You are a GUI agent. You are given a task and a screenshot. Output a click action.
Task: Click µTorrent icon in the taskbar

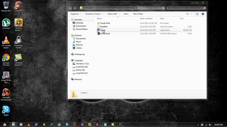click(x=59, y=125)
